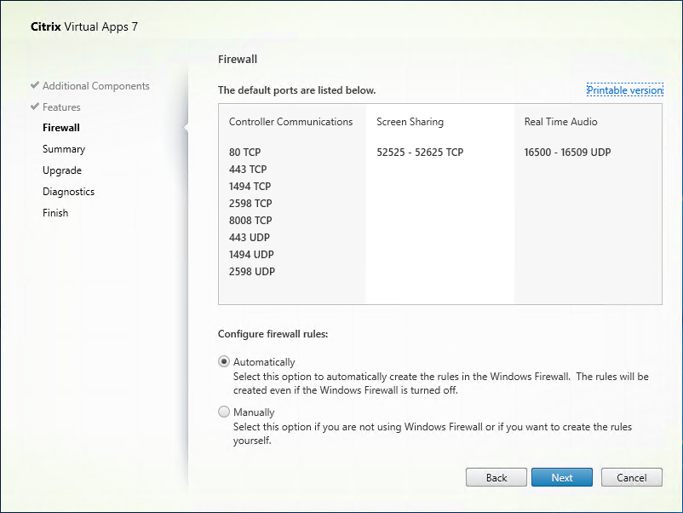Click the Real Time Audio column header
683x513 pixels.
(560, 122)
